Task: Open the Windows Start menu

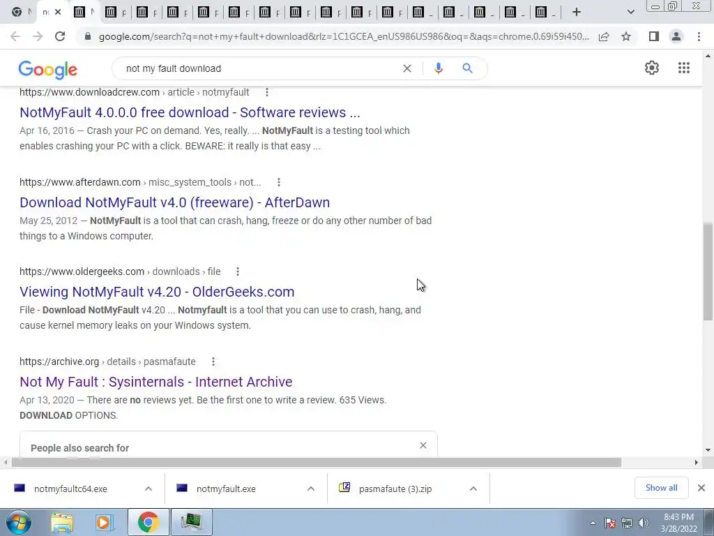Action: tap(19, 522)
